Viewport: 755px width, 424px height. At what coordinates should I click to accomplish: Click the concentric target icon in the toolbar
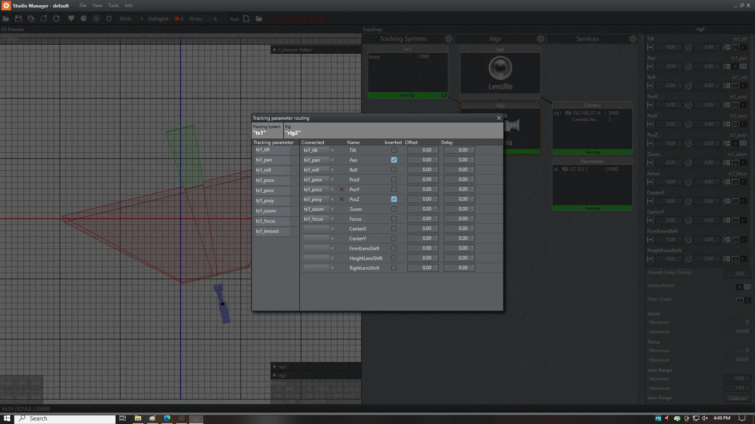96,19
